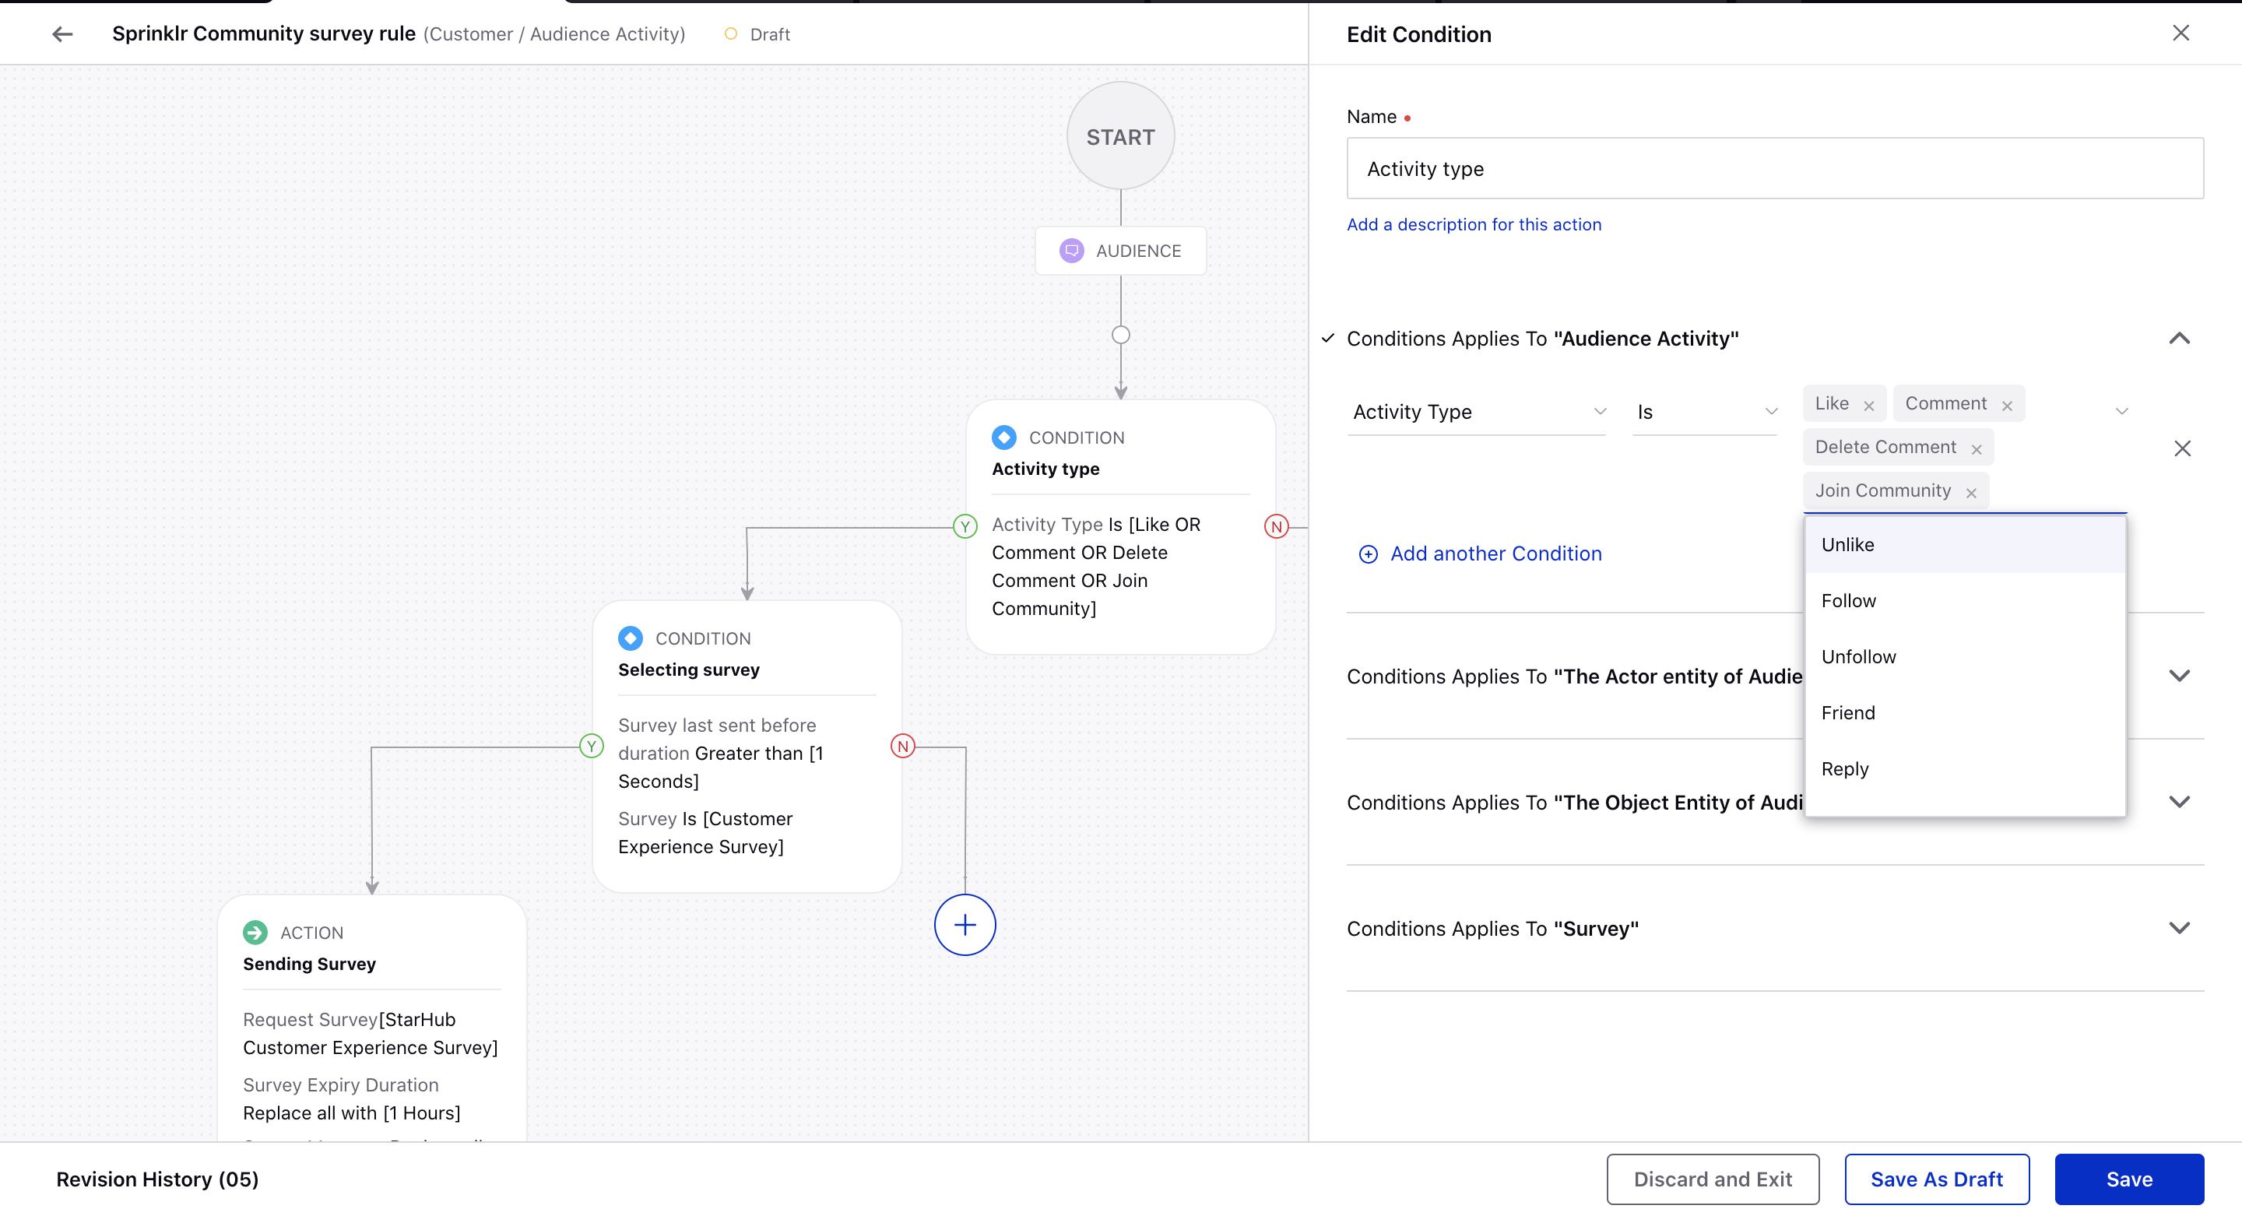
Task: Click the back arrow to exit rule editor
Action: (61, 33)
